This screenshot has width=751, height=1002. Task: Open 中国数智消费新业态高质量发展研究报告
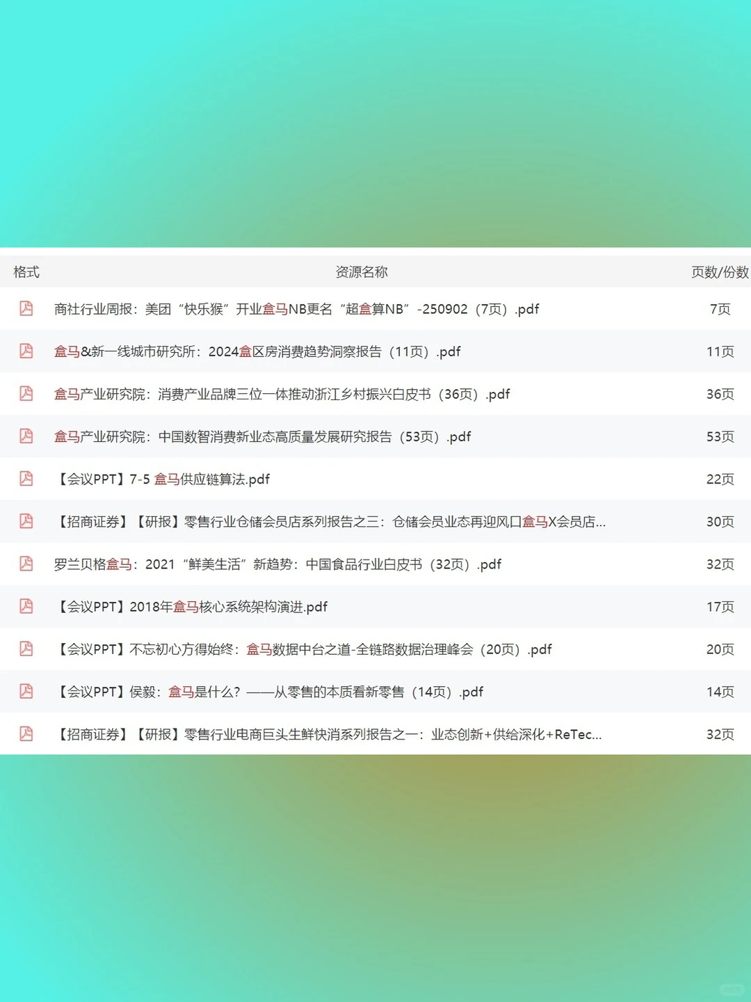[x=262, y=436]
